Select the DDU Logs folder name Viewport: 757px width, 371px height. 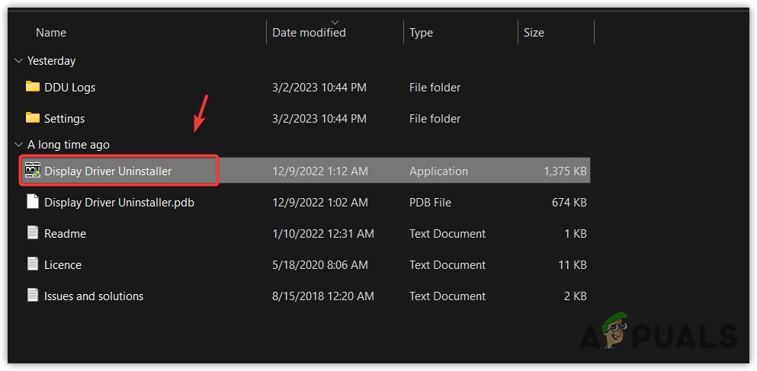point(70,88)
